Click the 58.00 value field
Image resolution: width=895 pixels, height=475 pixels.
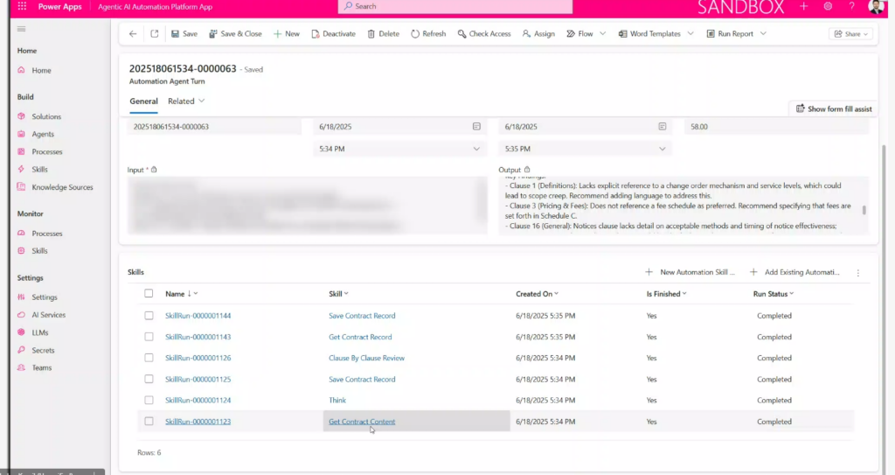coord(776,127)
